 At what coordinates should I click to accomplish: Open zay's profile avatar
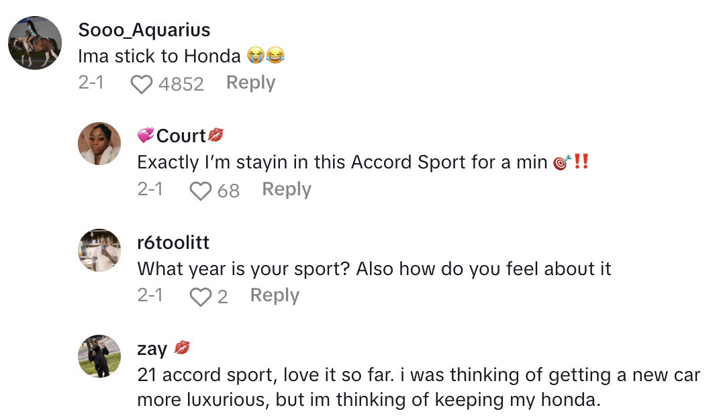100,356
